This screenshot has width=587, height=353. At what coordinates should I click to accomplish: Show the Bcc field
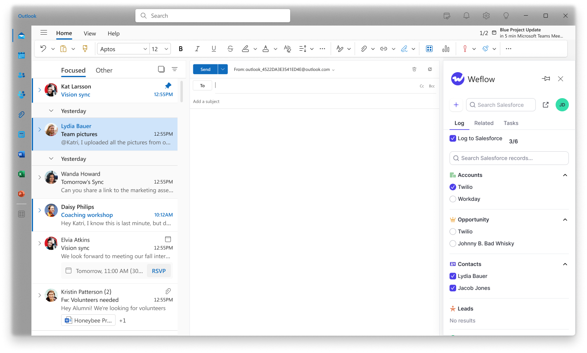coord(432,86)
